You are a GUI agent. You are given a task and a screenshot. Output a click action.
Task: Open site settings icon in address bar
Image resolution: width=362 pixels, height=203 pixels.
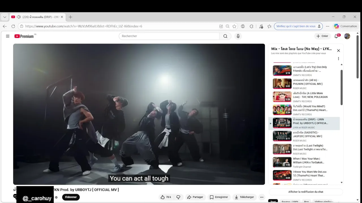pos(21,26)
